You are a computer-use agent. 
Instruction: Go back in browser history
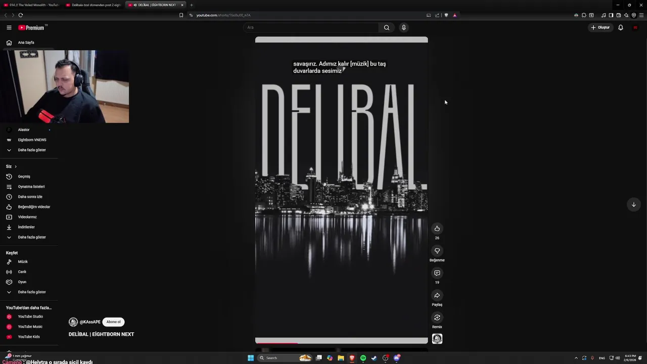pos(6,15)
